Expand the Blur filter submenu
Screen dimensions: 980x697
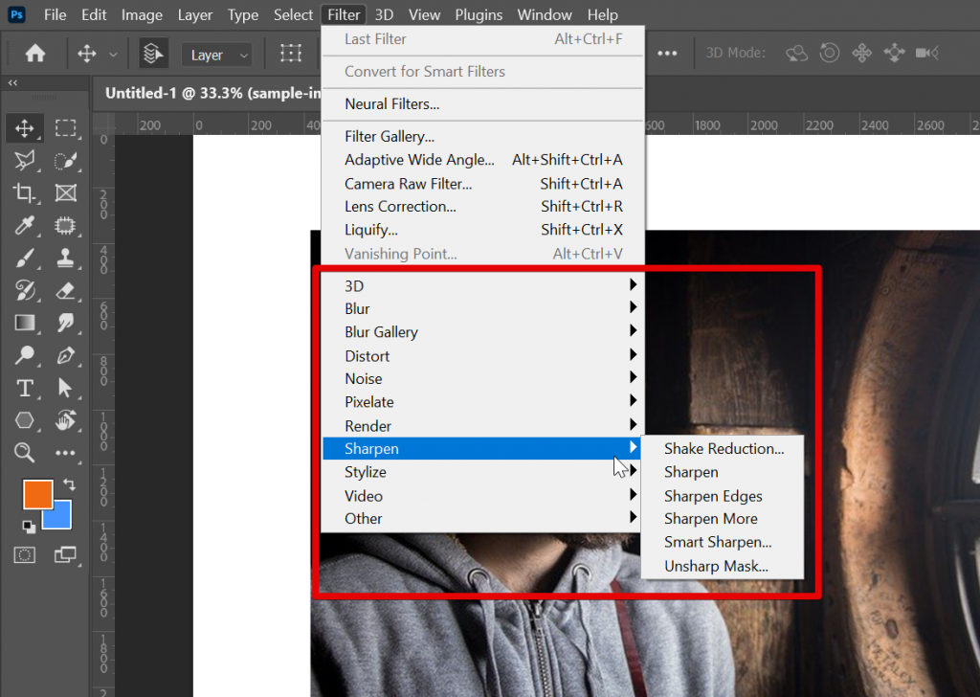(x=357, y=308)
